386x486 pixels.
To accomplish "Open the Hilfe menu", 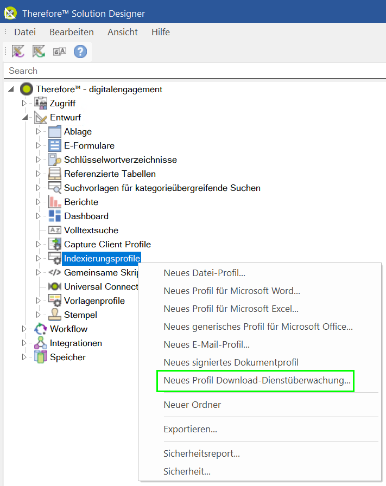I will [x=161, y=32].
